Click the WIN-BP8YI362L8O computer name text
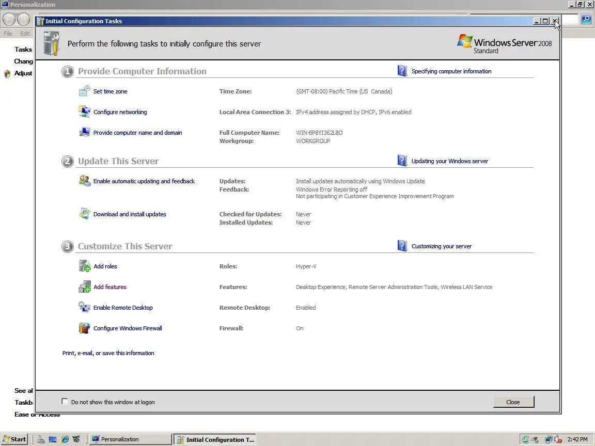 [320, 132]
